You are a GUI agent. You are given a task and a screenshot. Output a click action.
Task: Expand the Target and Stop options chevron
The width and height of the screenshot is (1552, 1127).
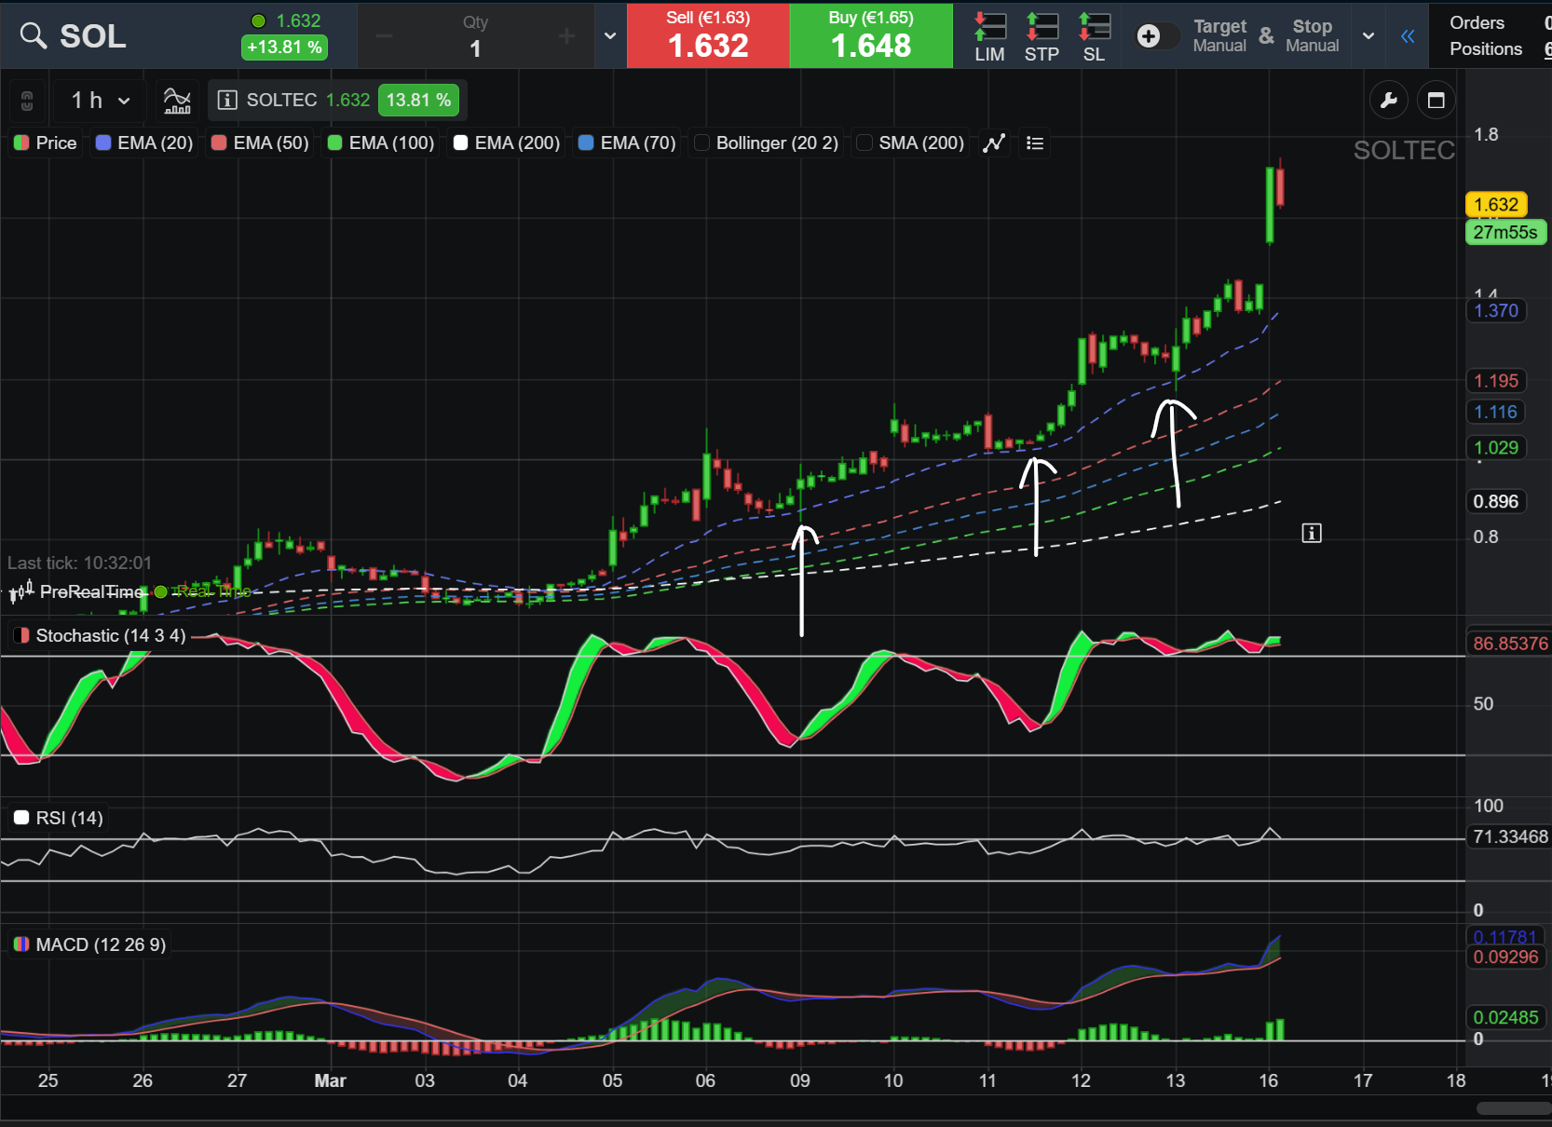tap(1368, 36)
